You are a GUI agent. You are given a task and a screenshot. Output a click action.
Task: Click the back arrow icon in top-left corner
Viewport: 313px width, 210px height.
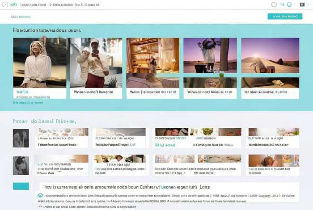click(x=5, y=4)
